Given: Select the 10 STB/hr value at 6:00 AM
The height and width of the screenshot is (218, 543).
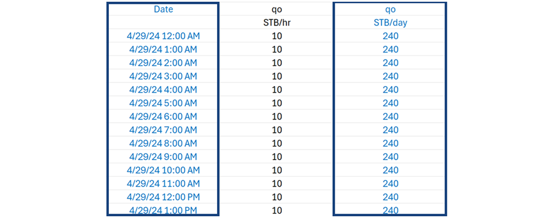Looking at the screenshot, I should pos(277,117).
